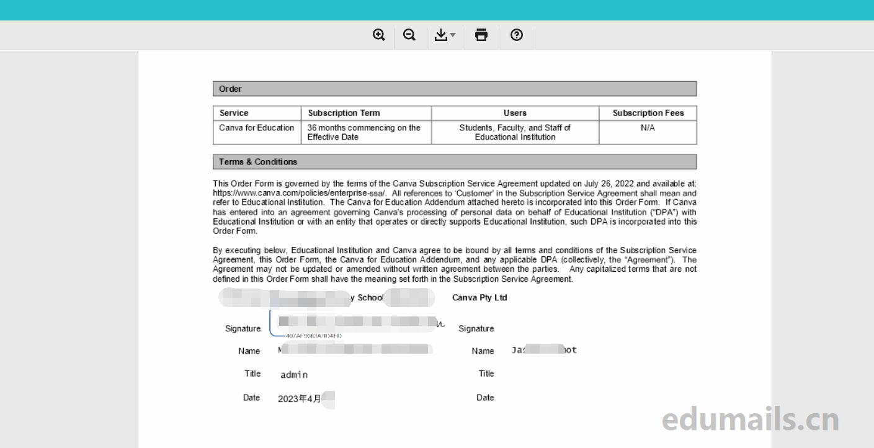The width and height of the screenshot is (874, 448).
Task: Click the institution Signature label
Action: click(243, 329)
